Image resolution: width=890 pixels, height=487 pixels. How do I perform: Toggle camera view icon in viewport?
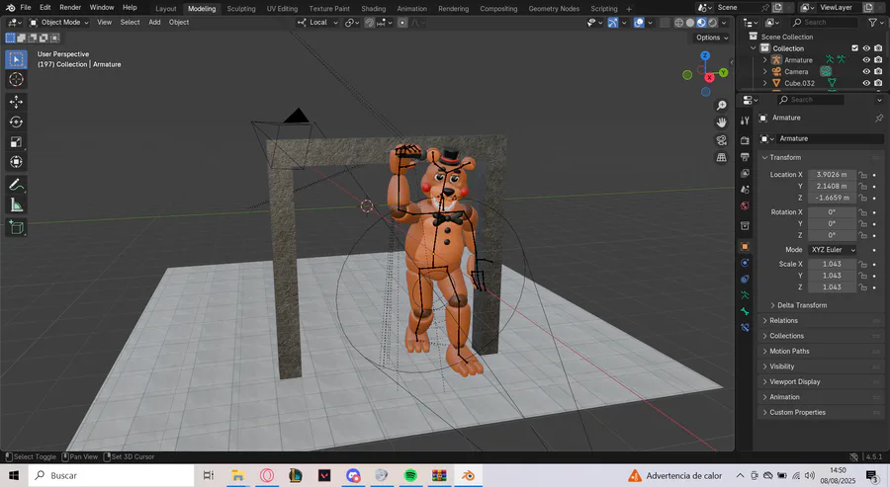pos(722,140)
